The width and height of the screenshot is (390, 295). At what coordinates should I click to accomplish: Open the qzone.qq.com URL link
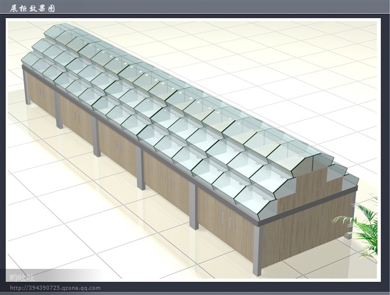pyautogui.click(x=56, y=287)
